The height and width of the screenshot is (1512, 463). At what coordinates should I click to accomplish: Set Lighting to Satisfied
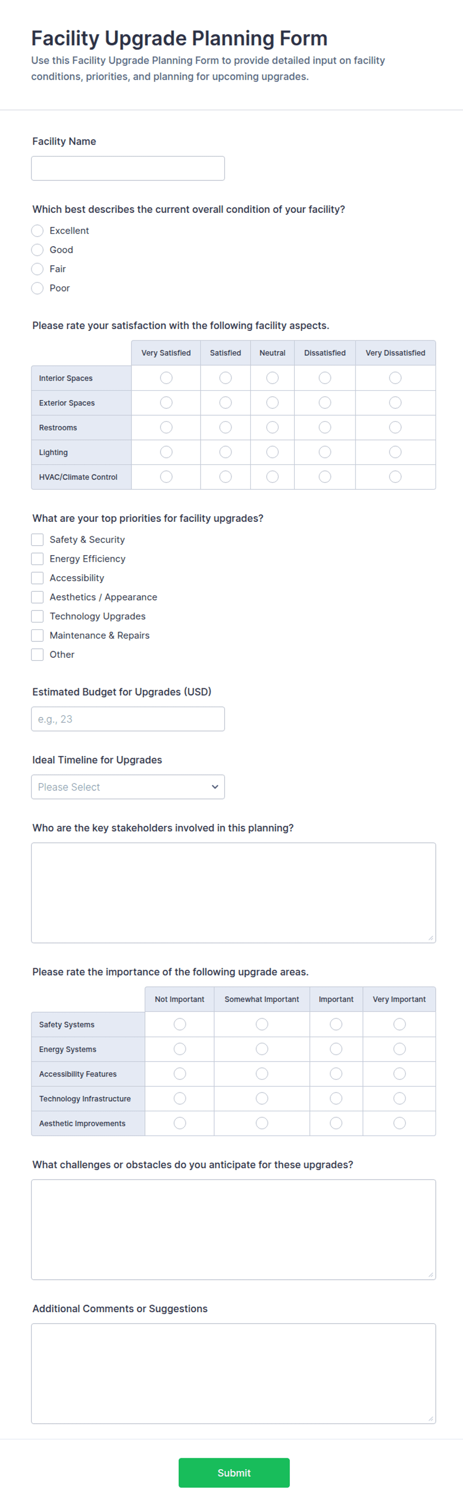pyautogui.click(x=226, y=452)
